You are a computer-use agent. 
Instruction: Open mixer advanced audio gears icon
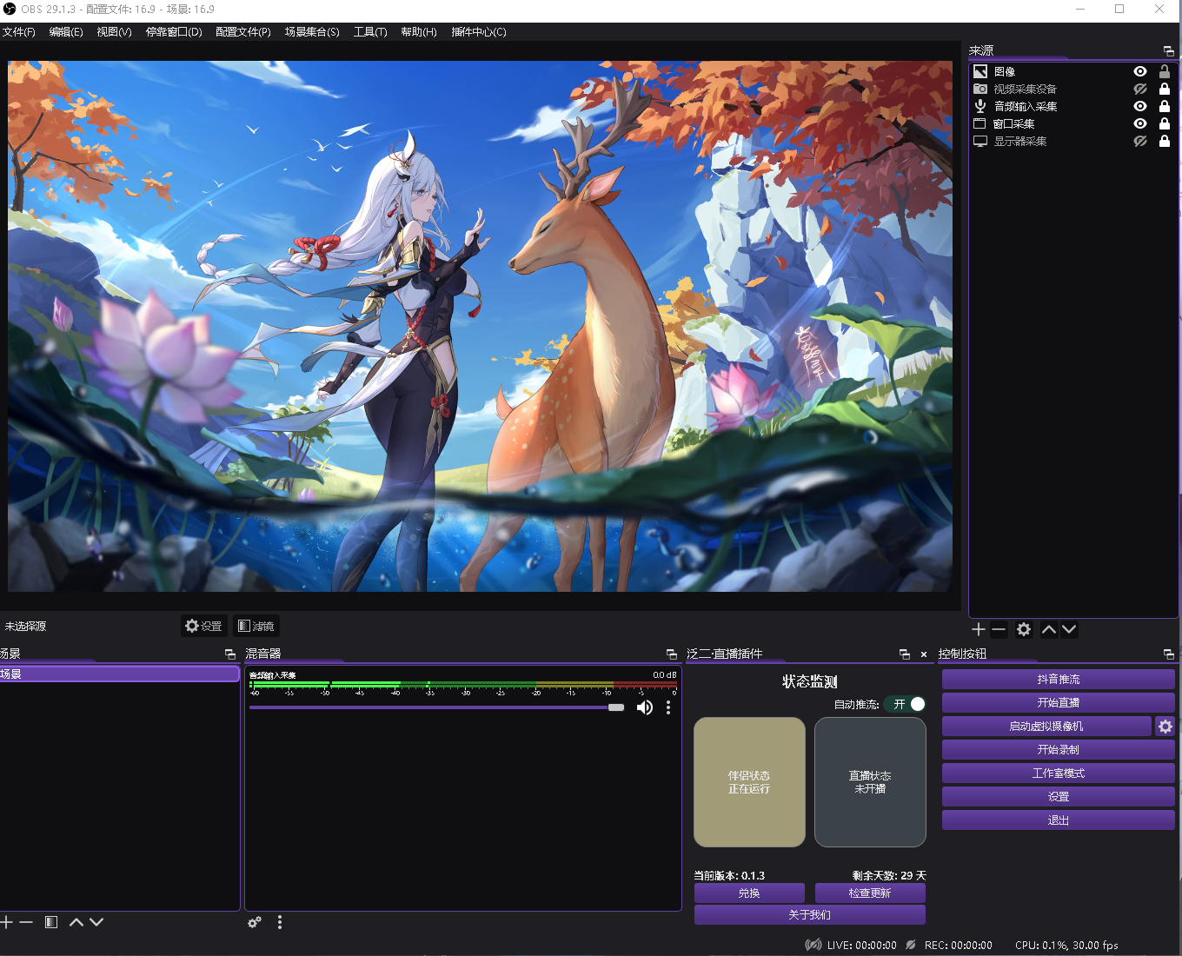click(x=255, y=922)
